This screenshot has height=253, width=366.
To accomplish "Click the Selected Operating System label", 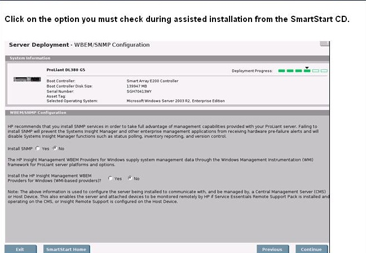I will (72, 101).
